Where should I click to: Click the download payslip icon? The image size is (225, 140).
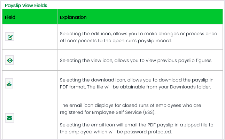click(10, 83)
